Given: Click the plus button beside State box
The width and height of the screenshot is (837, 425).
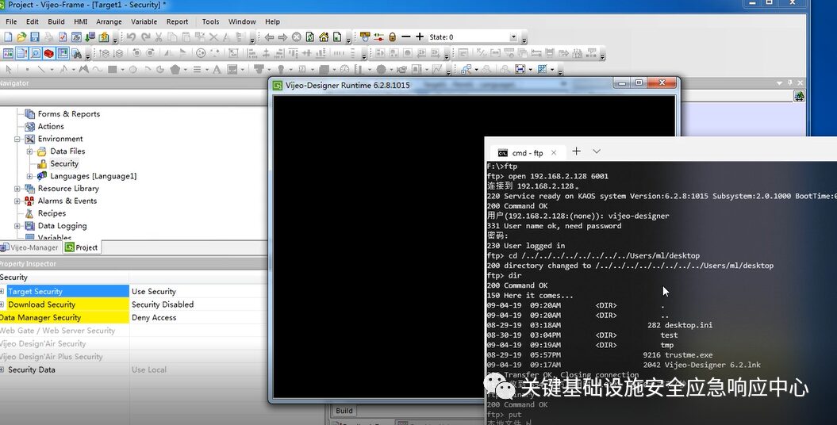Looking at the screenshot, I should [420, 36].
